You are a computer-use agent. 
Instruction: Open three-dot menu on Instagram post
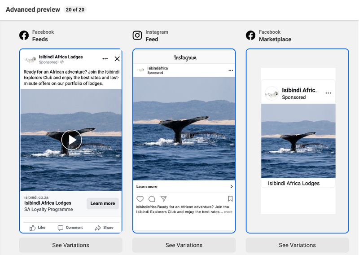click(x=231, y=70)
